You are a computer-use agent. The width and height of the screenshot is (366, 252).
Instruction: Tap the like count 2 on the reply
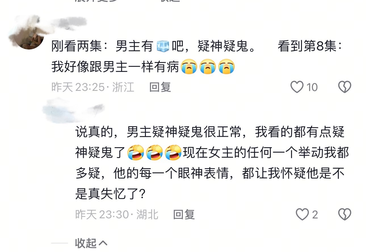click(x=315, y=215)
